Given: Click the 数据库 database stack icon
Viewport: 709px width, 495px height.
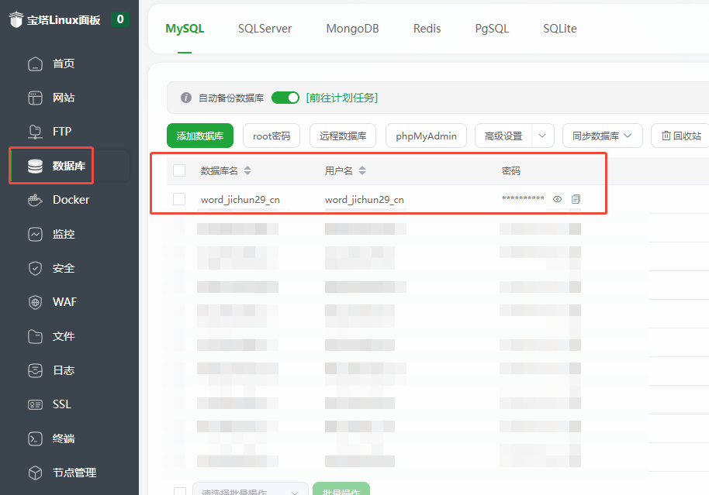Looking at the screenshot, I should pyautogui.click(x=35, y=166).
